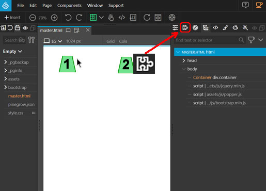Image resolution: width=266 pixels, height=191 pixels.
Task: Click the 70% zoom level
Action: tap(42, 18)
